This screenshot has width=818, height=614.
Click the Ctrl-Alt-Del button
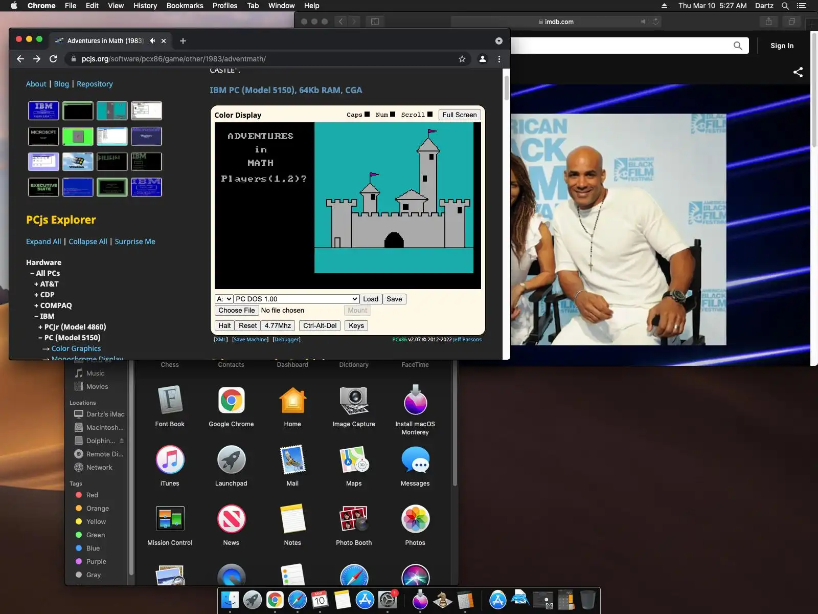tap(320, 325)
